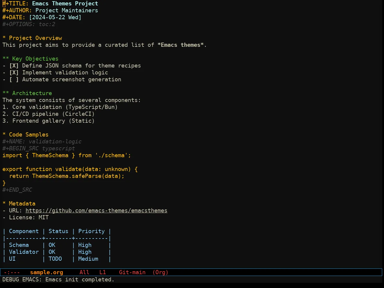
Task: Click 'Project Maintainers' author value
Action: (x=67, y=10)
